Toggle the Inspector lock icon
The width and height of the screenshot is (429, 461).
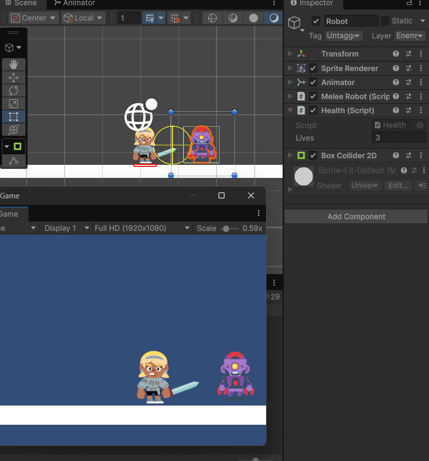tap(409, 3)
